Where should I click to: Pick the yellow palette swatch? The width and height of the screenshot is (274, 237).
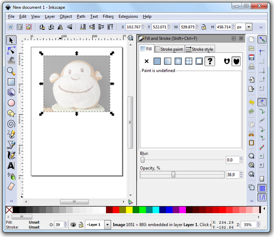pos(129,210)
